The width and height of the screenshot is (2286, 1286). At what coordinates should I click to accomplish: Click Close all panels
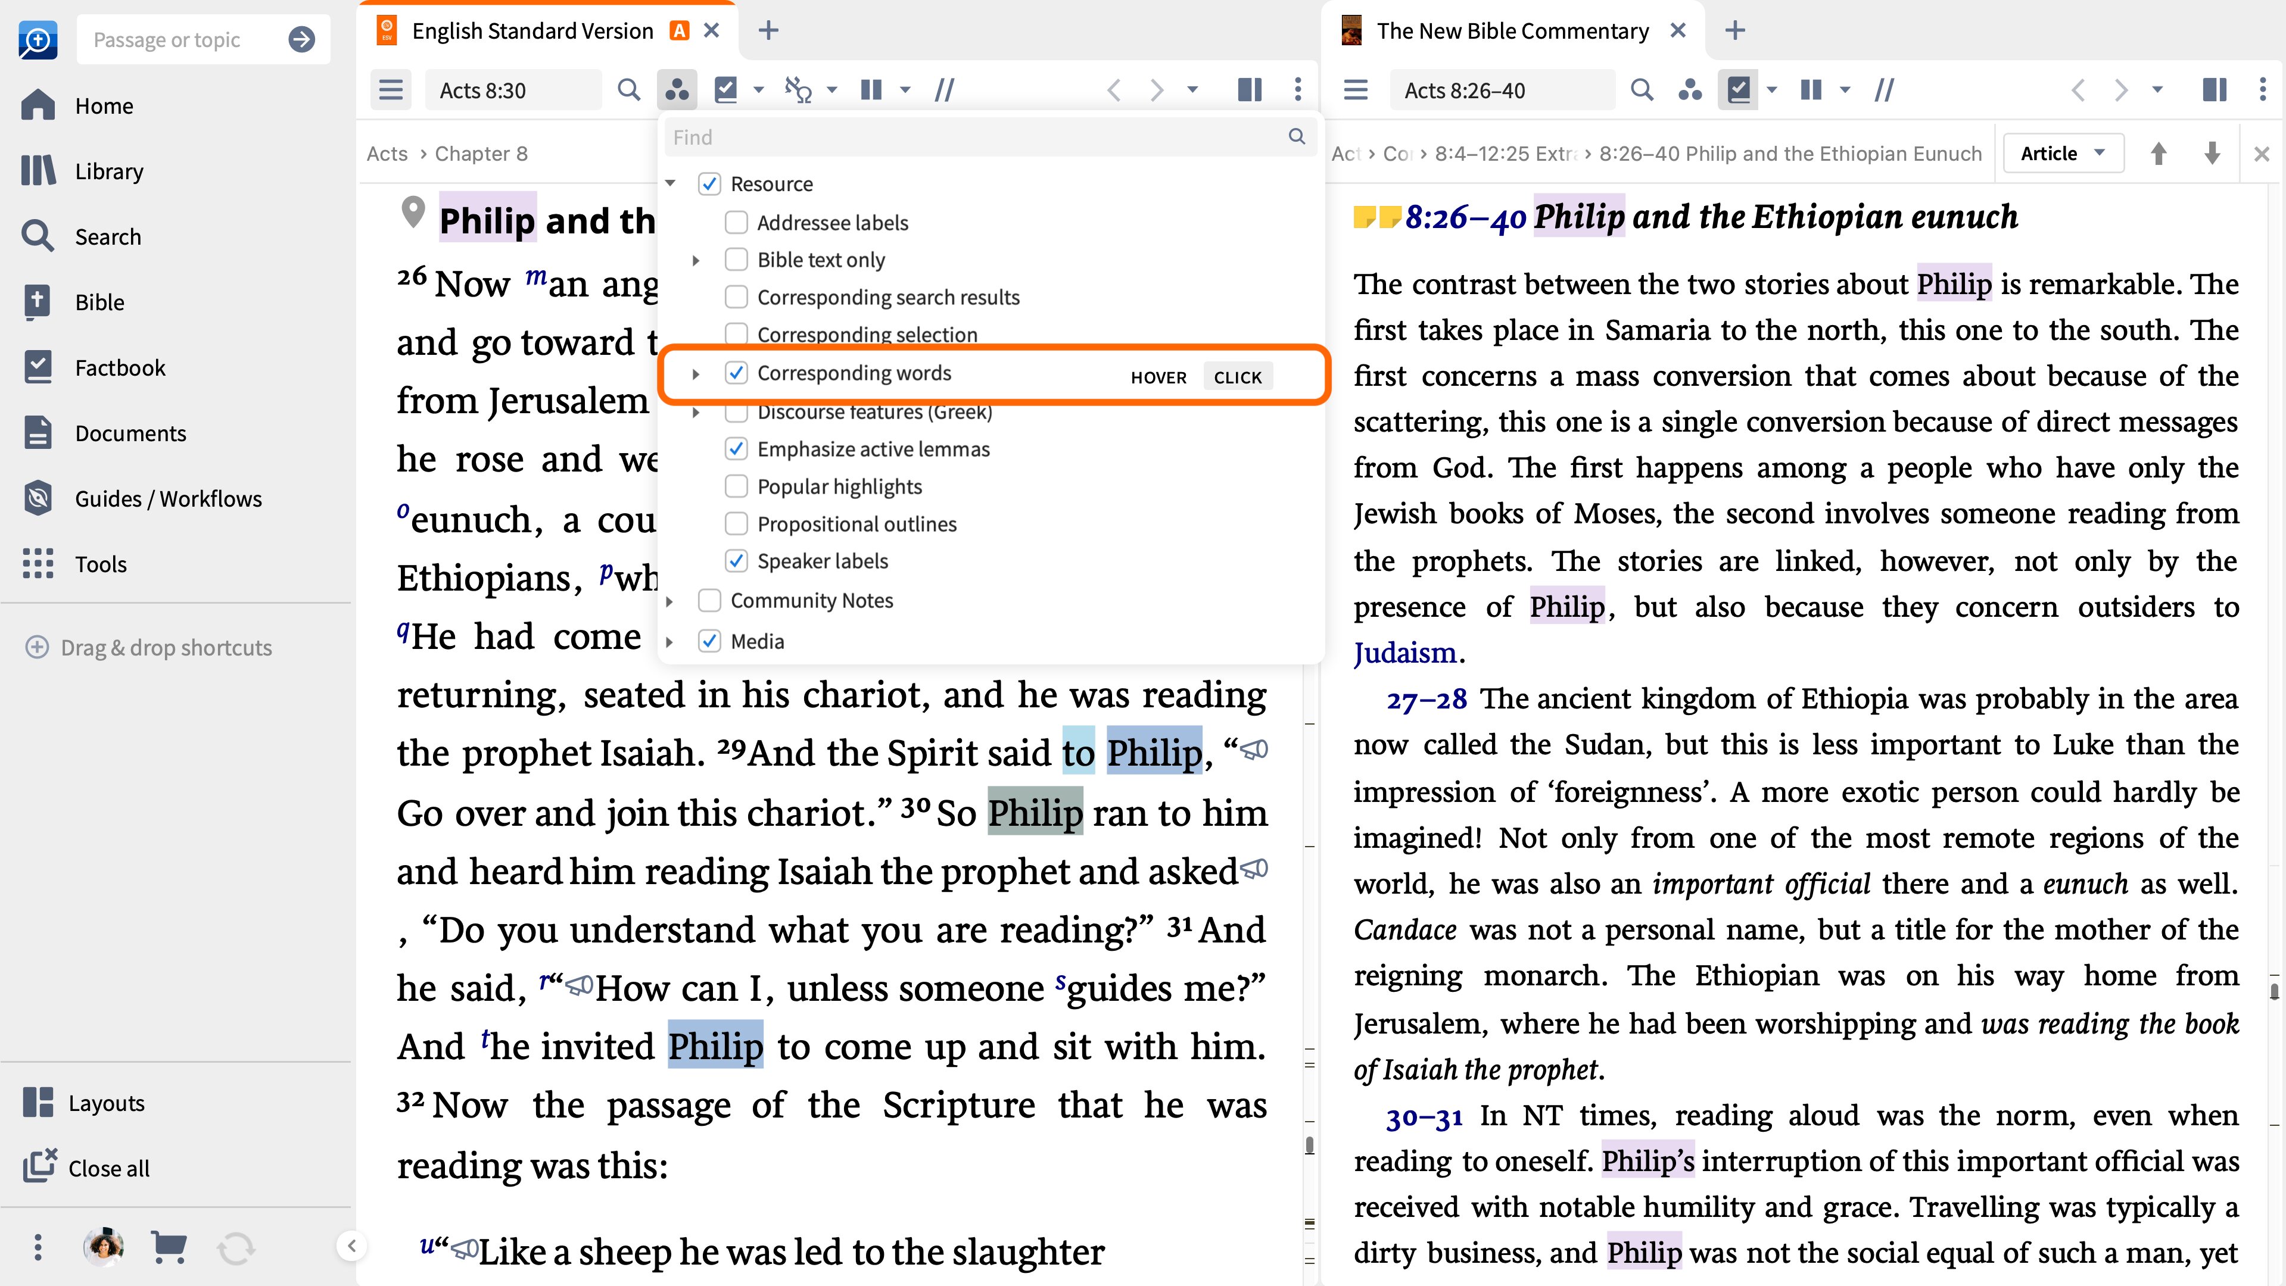108,1168
